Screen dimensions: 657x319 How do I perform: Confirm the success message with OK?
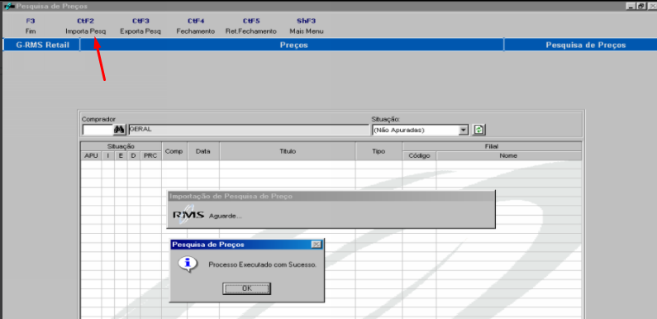pos(246,288)
